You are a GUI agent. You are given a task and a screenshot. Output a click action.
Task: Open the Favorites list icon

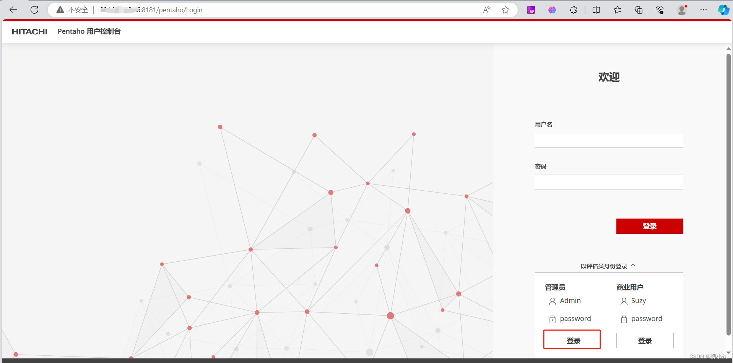pos(618,10)
